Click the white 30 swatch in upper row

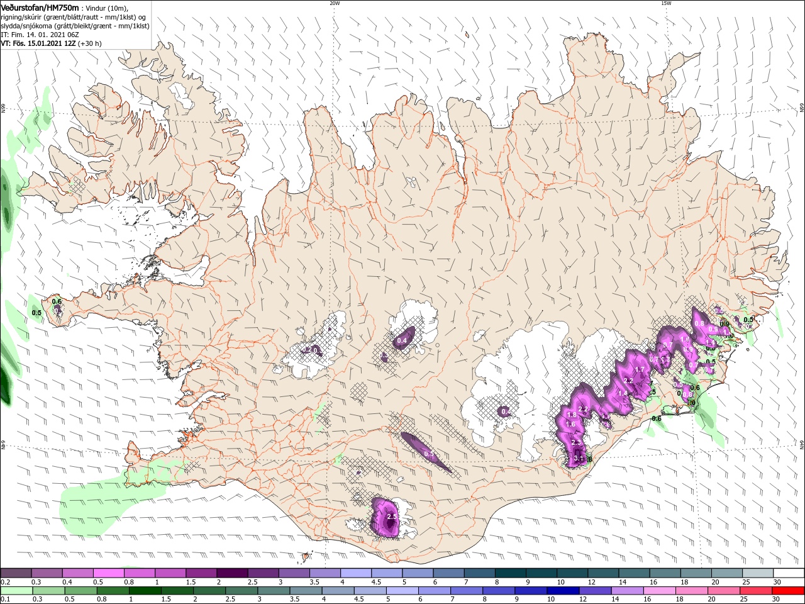[787, 573]
